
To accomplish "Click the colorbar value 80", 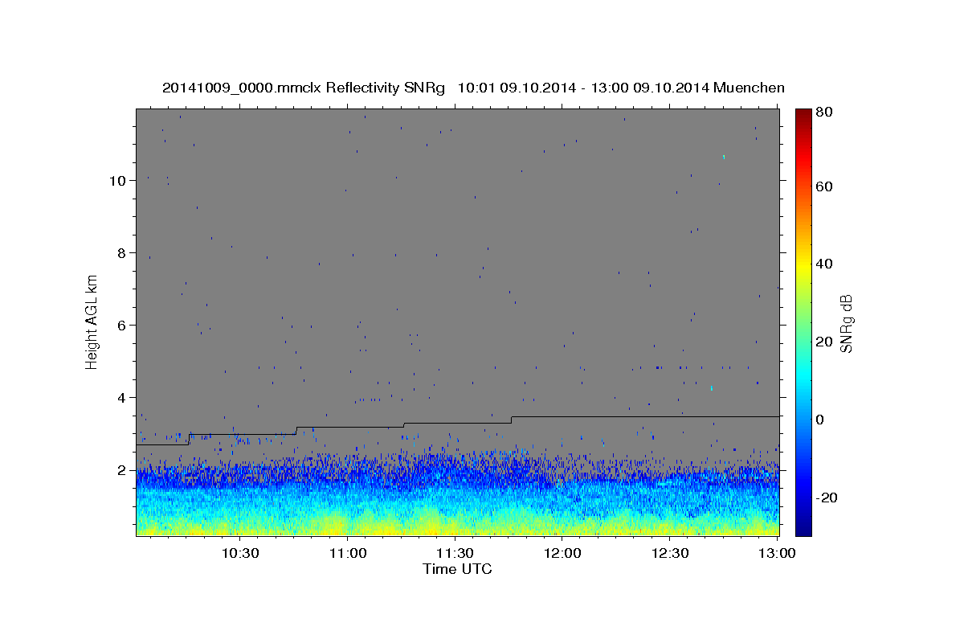I will coord(823,112).
